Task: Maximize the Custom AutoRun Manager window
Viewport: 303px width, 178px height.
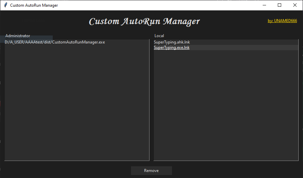Action: point(279,5)
